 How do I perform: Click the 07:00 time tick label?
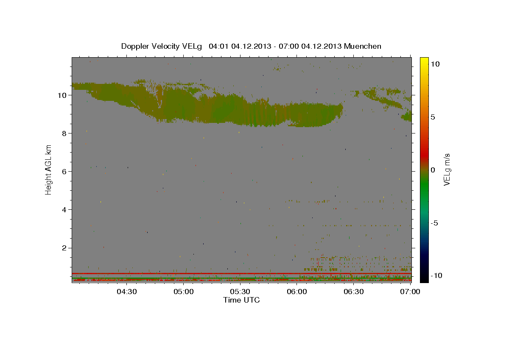[410, 292]
